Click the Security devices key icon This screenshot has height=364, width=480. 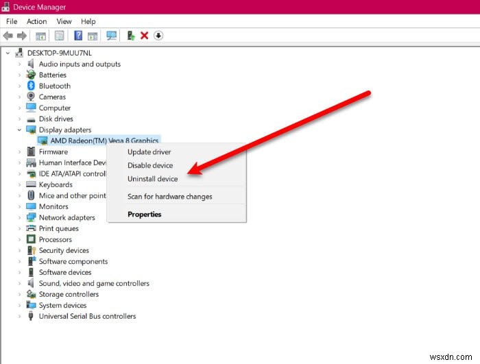point(32,250)
